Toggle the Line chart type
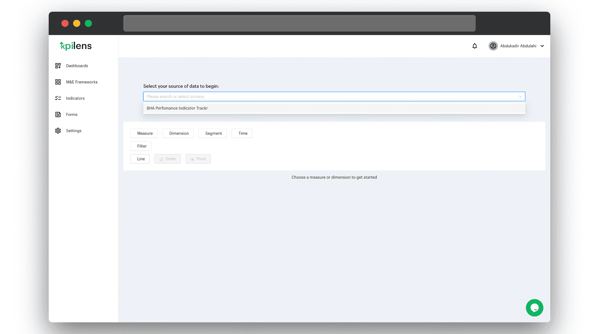 pyautogui.click(x=141, y=159)
